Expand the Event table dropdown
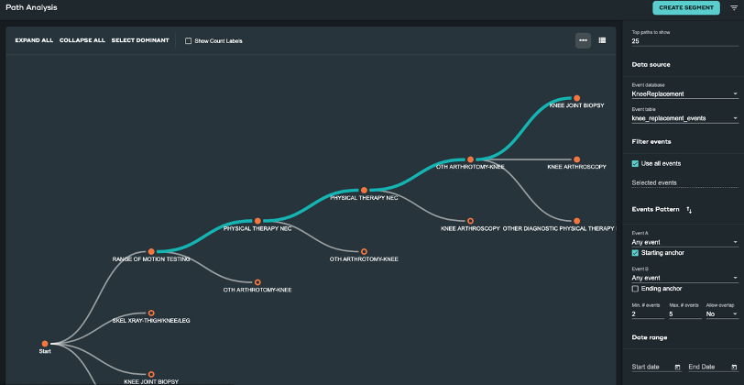The image size is (744, 385). [x=684, y=118]
